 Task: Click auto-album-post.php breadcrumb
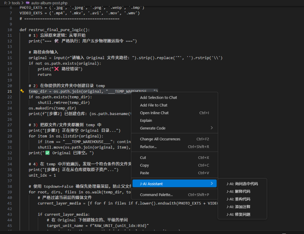pos(49,3)
